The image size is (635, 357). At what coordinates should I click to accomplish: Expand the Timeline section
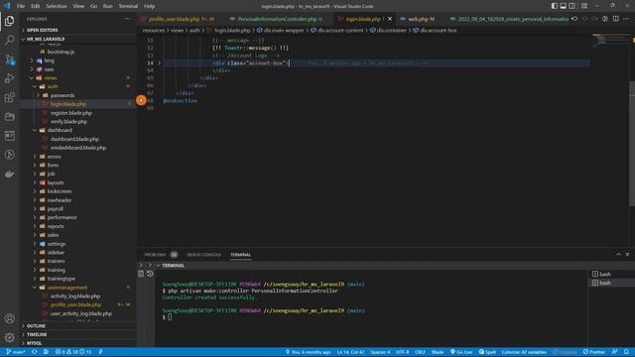coord(37,335)
